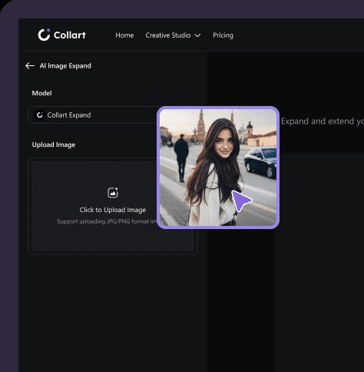364x372 pixels.
Task: Open the Pricing page
Action: [x=223, y=35]
